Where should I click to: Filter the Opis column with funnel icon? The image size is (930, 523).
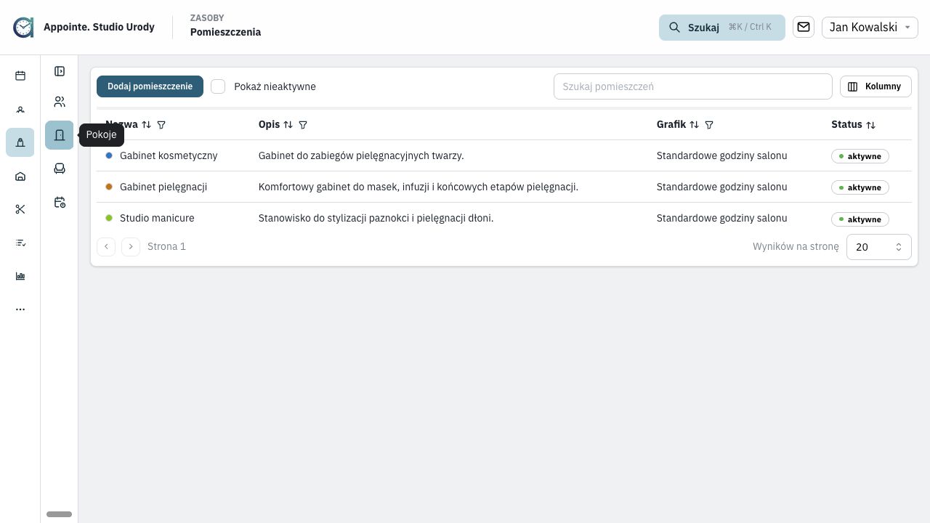303,125
